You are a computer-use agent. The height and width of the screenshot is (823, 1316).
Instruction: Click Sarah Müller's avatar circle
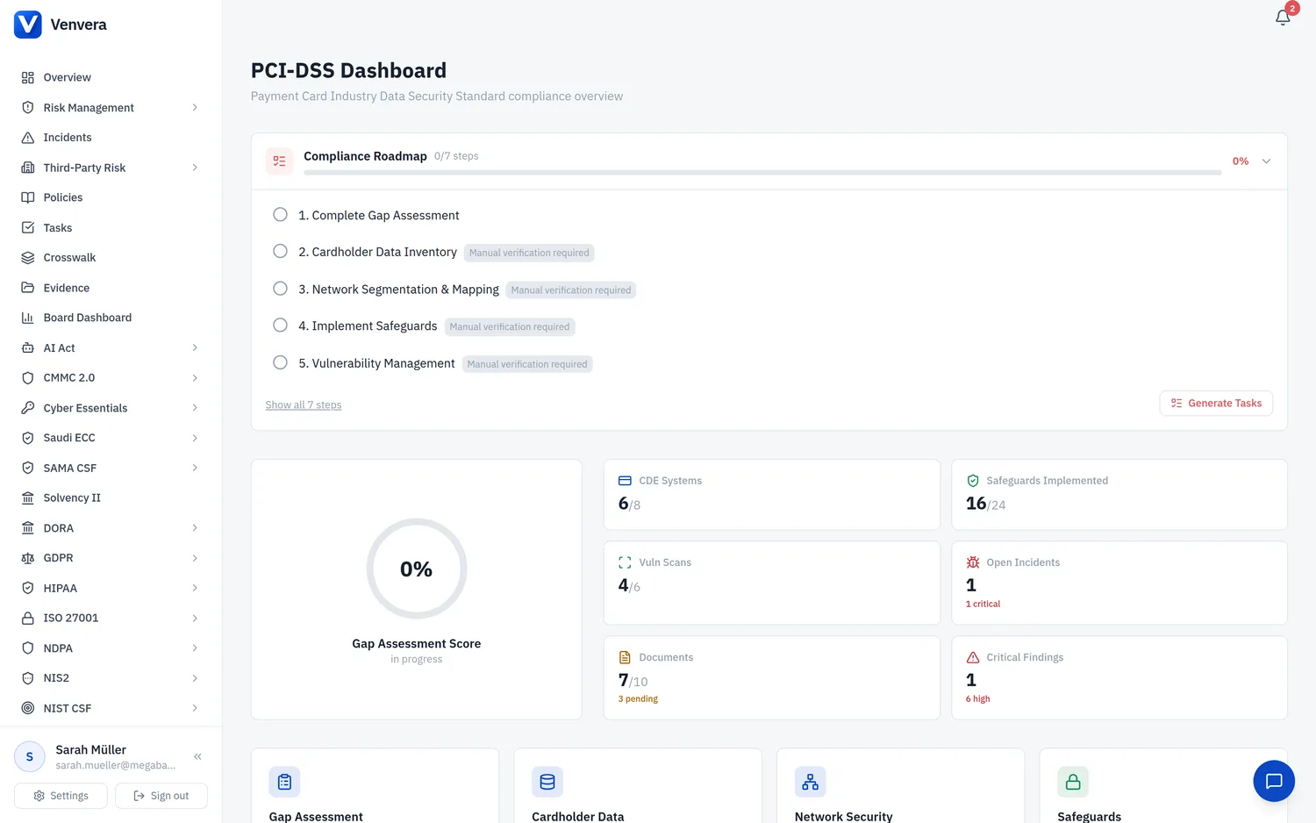pyautogui.click(x=30, y=756)
